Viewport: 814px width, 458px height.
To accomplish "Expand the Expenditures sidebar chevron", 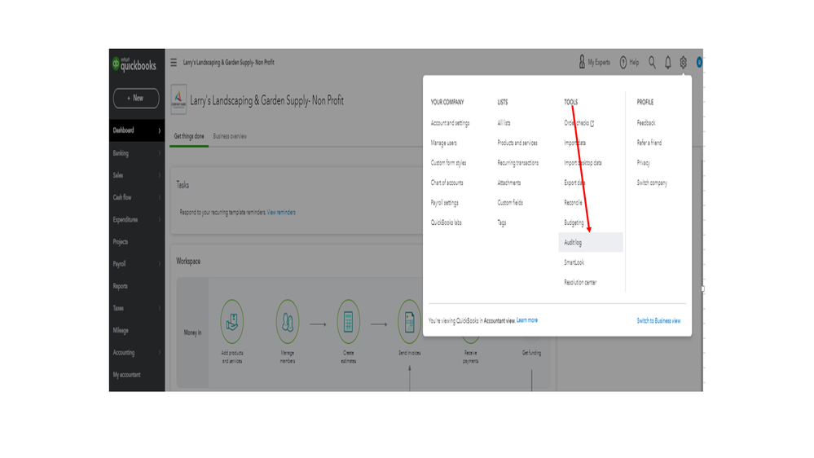I will pos(160,220).
